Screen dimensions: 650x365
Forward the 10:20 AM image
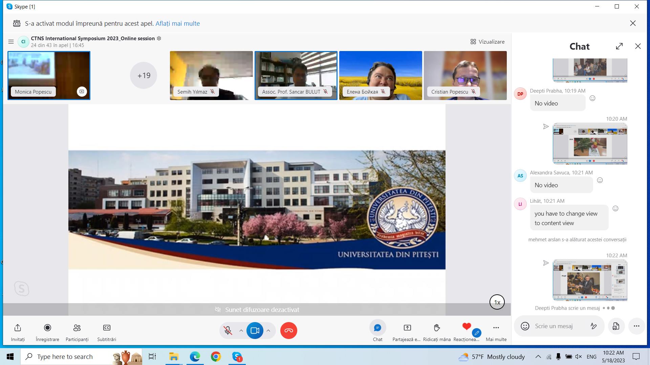pos(546,127)
